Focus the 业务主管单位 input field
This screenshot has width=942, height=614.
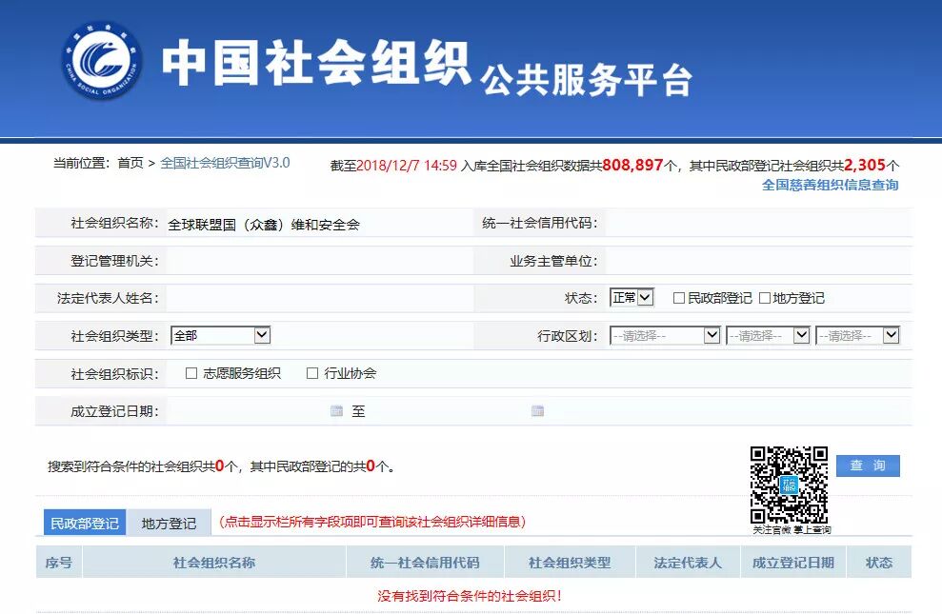pos(758,261)
